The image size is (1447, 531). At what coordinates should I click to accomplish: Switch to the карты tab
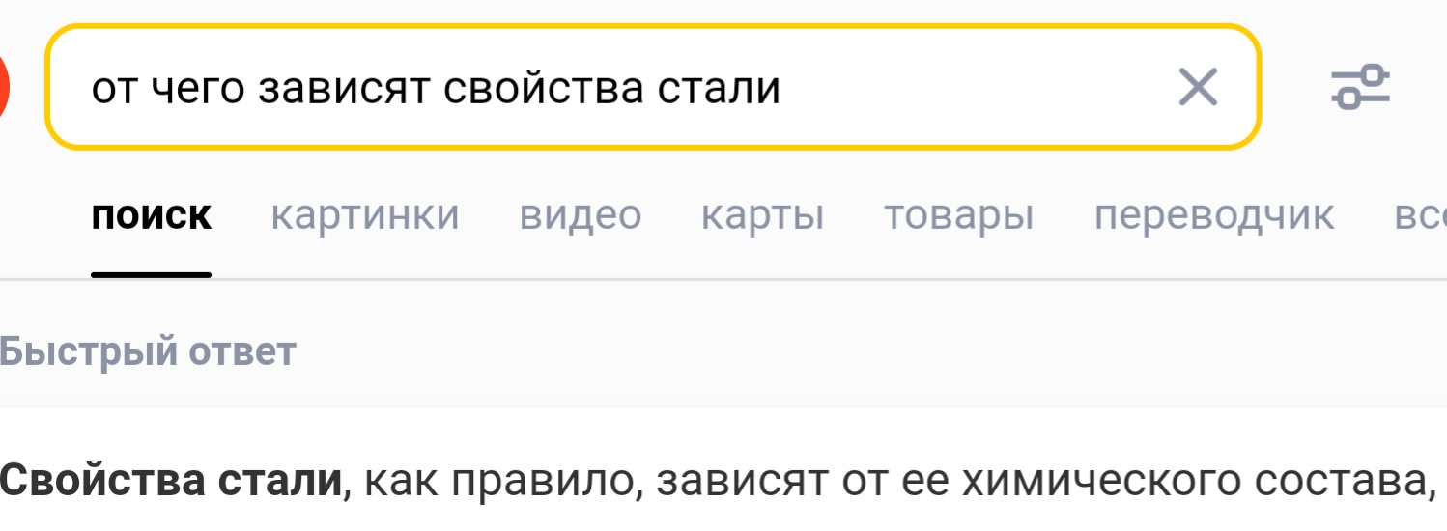[x=763, y=216]
